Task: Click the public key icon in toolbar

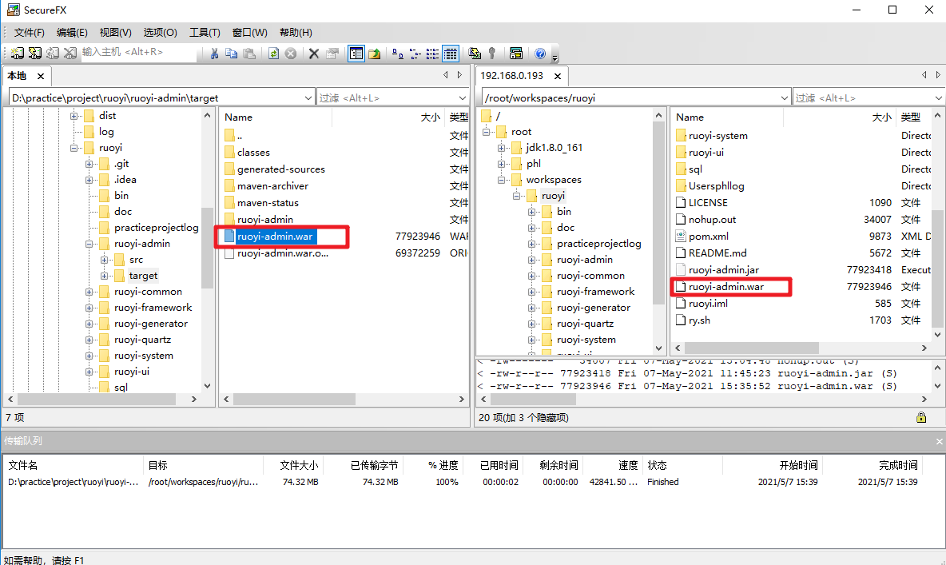Action: click(x=492, y=53)
